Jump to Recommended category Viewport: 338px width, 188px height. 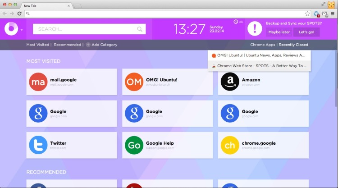tap(67, 45)
